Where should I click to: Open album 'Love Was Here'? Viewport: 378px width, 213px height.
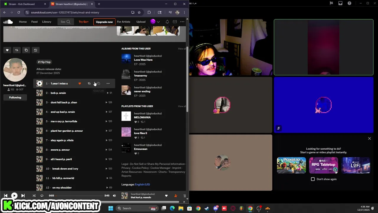[143, 60]
